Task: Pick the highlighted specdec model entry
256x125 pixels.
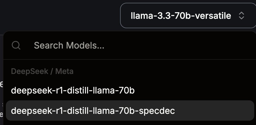Action: coord(93,111)
